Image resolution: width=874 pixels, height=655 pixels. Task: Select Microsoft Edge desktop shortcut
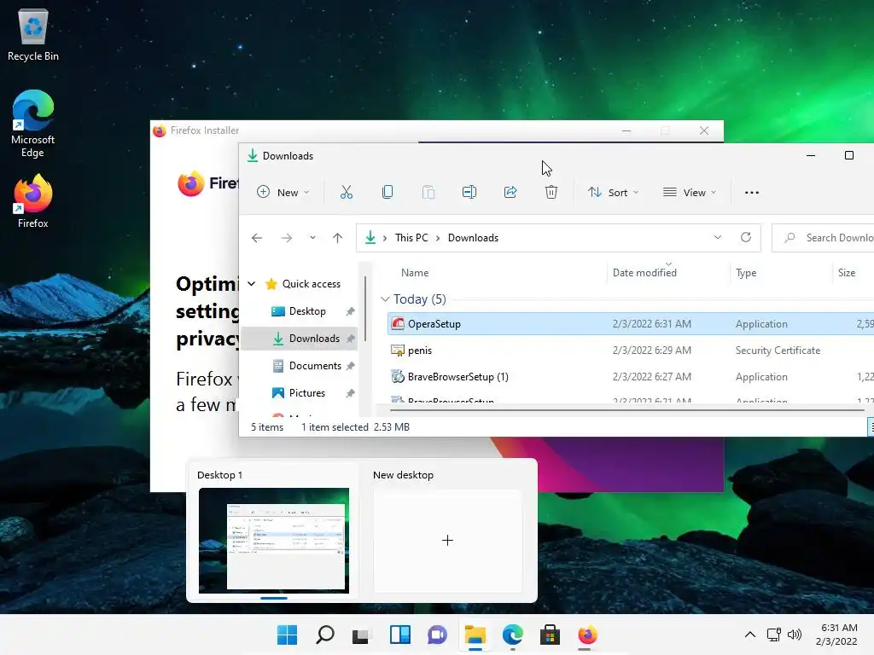(x=33, y=124)
